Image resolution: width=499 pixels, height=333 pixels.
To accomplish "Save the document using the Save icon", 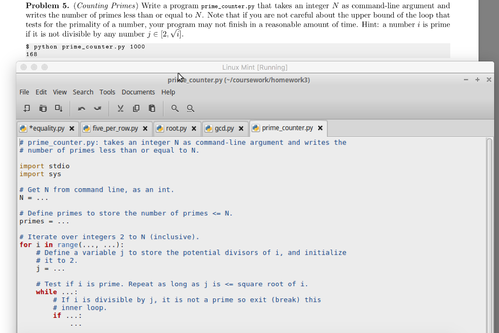I will click(58, 108).
